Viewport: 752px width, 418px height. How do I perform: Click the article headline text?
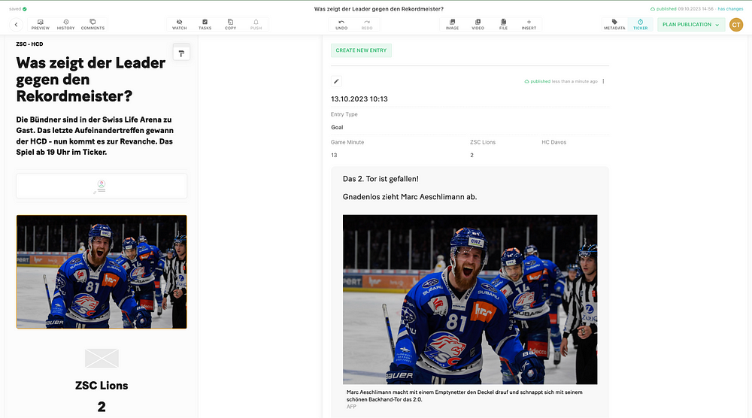pyautogui.click(x=91, y=80)
